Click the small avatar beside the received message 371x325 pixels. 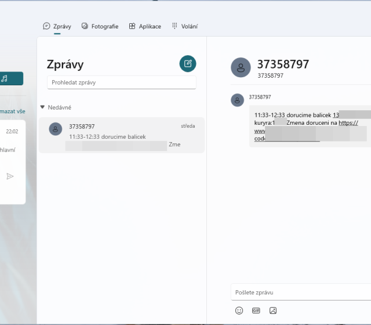click(238, 100)
